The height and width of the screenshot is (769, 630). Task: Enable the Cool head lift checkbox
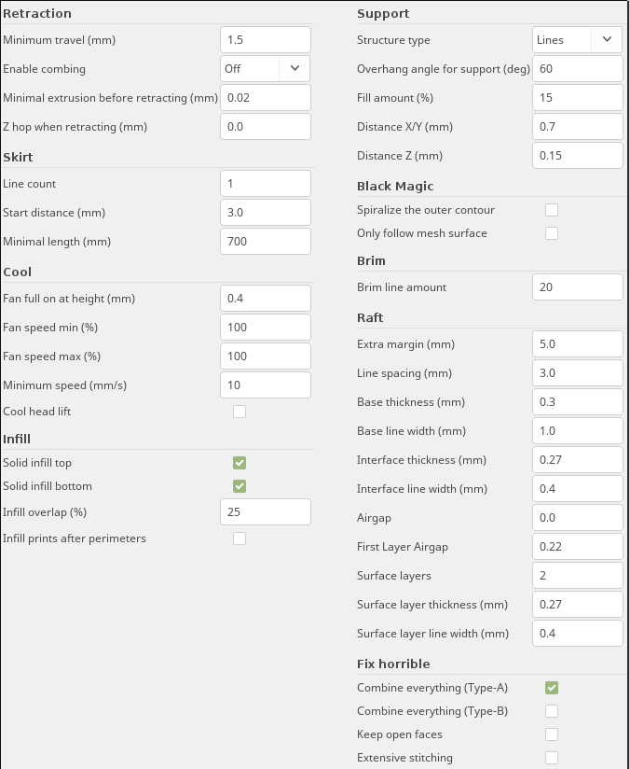tap(240, 412)
